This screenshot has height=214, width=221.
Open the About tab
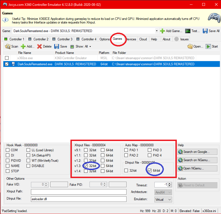pos(167,39)
